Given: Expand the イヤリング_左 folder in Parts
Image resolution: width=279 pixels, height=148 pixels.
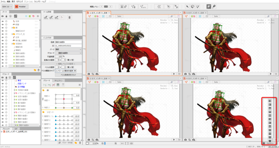Looking at the screenshot, I should [x=12, y=34].
